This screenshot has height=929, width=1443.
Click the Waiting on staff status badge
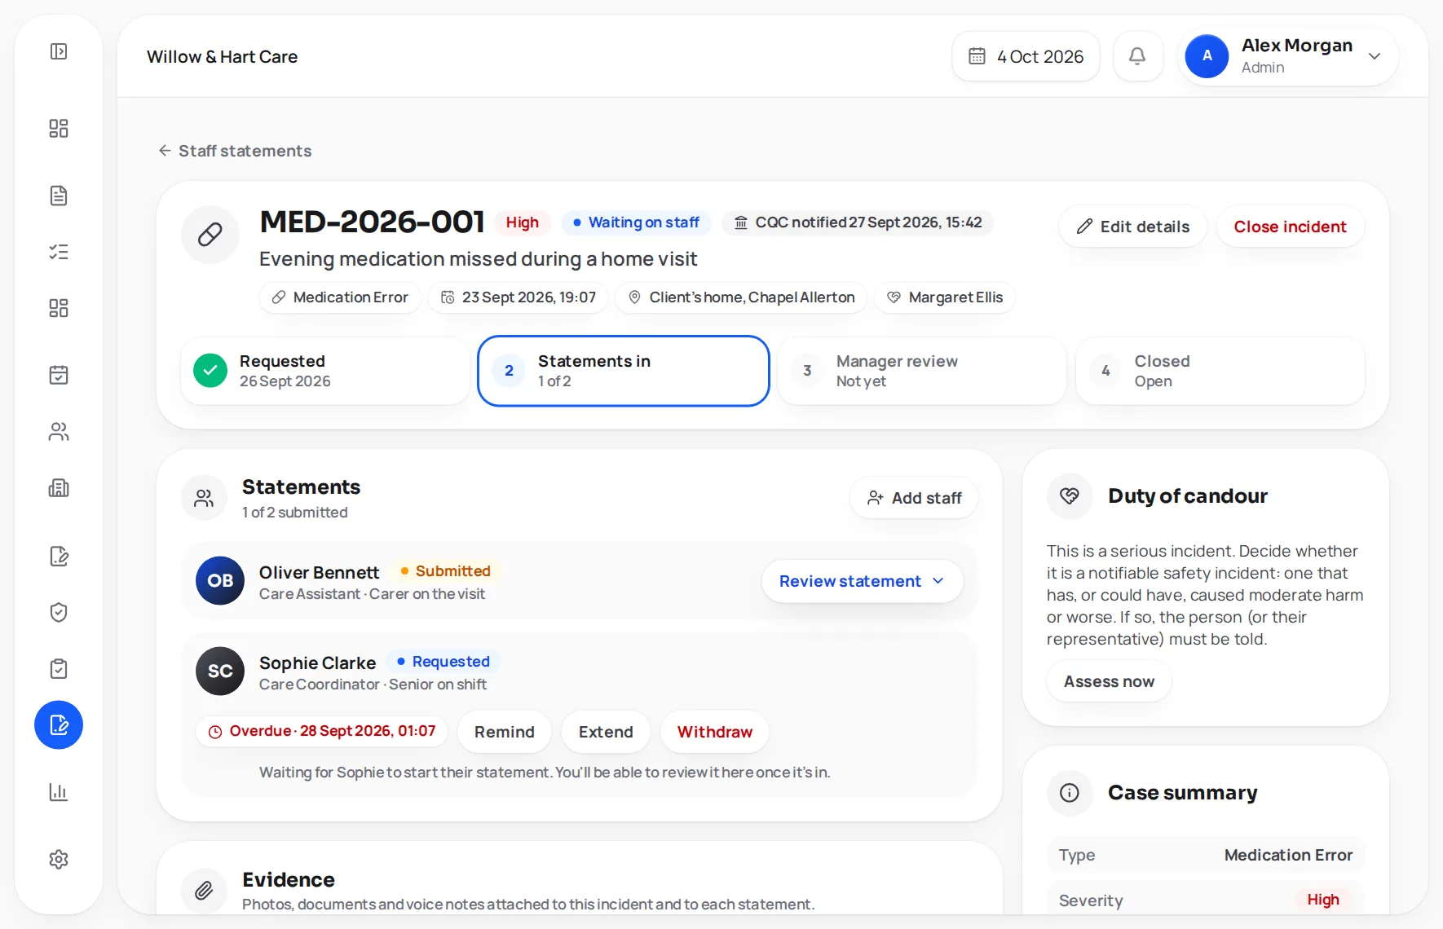tap(636, 222)
